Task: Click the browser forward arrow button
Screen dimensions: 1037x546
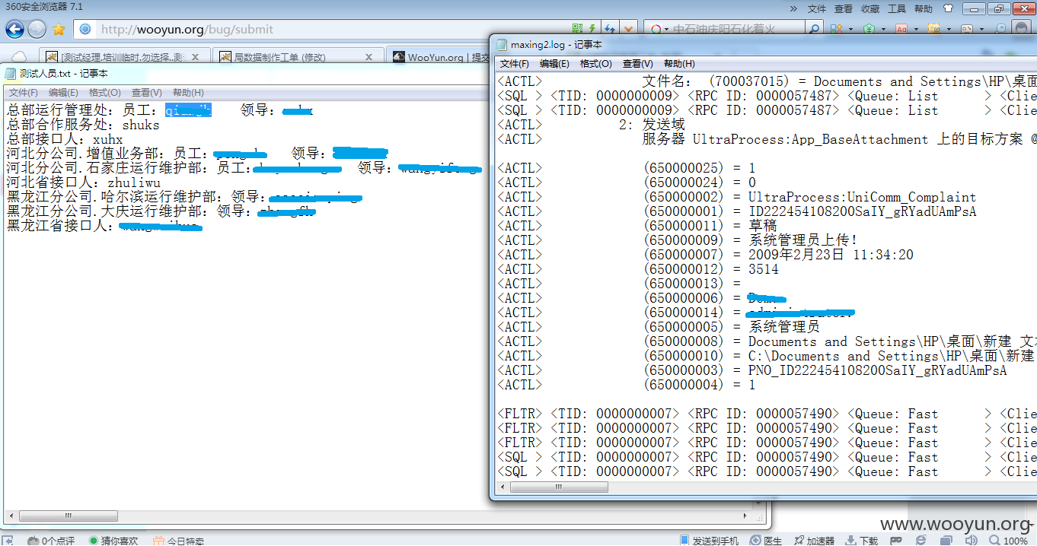Action: pos(37,30)
